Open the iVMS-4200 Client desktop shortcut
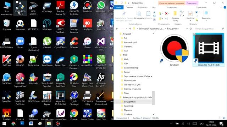Image resolution: width=227 pixels, height=127 pixels. click(x=20, y=8)
